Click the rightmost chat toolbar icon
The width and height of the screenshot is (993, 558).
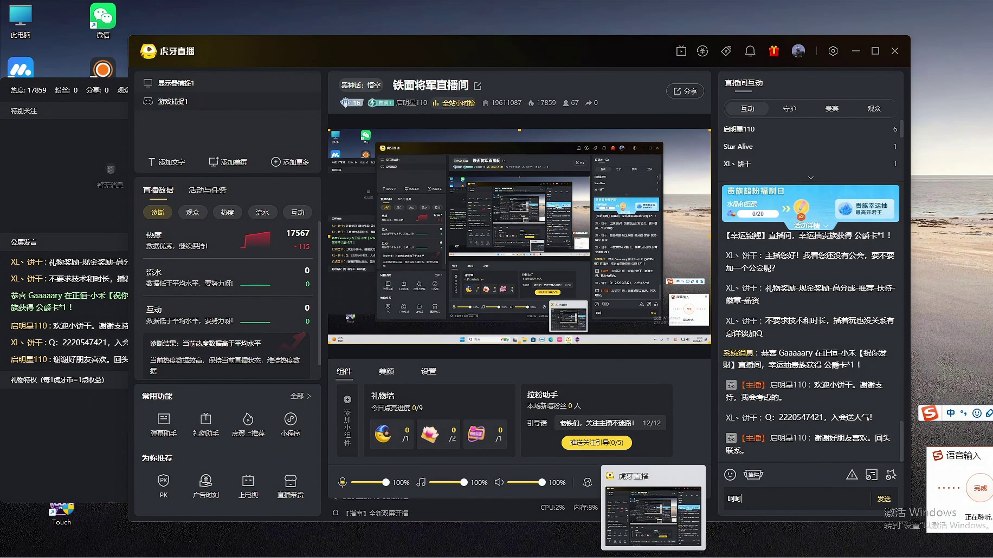(891, 475)
